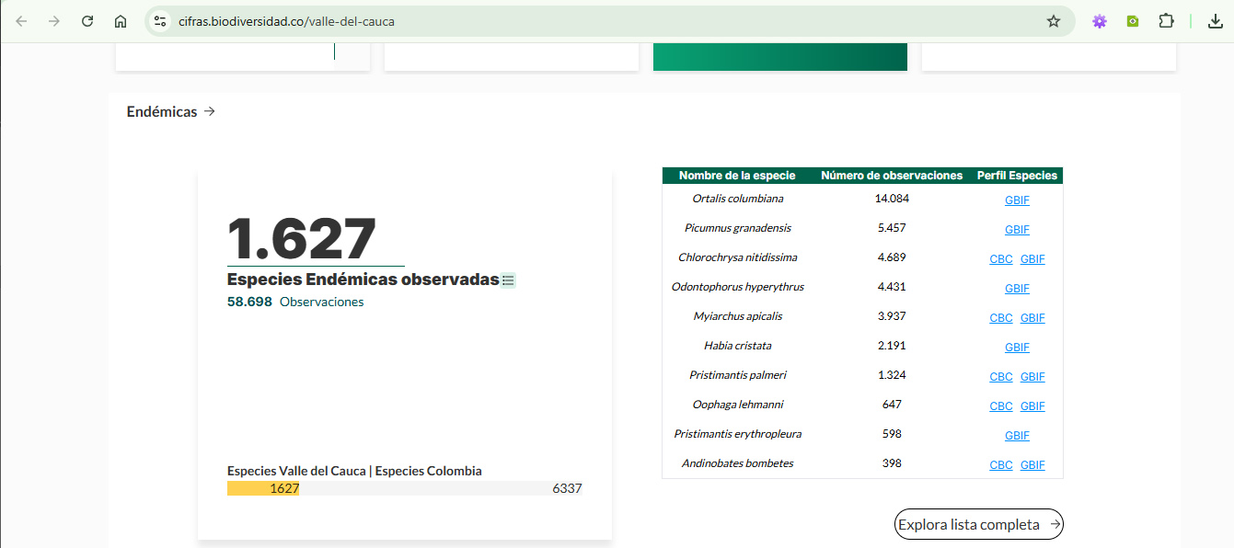The image size is (1234, 548).
Task: Click the species name Ortalis columbiana
Action: [x=738, y=199]
